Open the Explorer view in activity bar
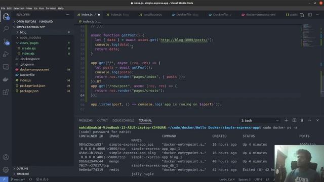 6,16
